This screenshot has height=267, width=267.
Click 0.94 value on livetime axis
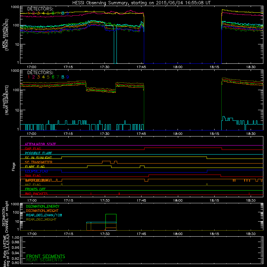click(15, 253)
